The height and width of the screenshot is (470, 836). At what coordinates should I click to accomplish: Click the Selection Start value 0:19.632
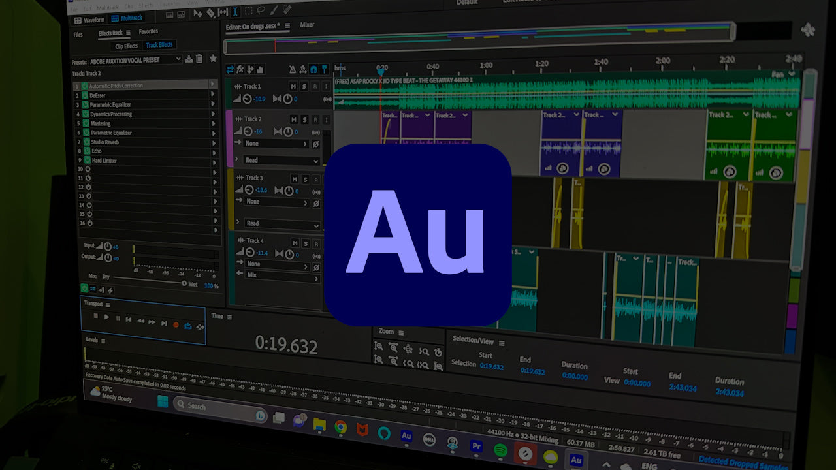(492, 366)
